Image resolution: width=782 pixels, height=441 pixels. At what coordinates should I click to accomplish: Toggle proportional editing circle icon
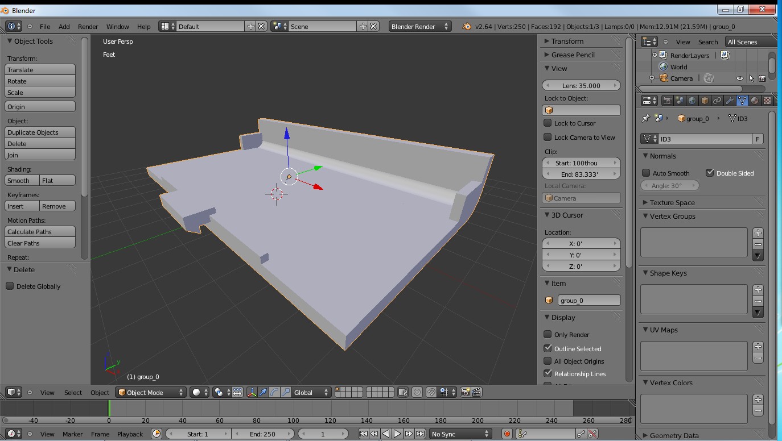(x=417, y=392)
